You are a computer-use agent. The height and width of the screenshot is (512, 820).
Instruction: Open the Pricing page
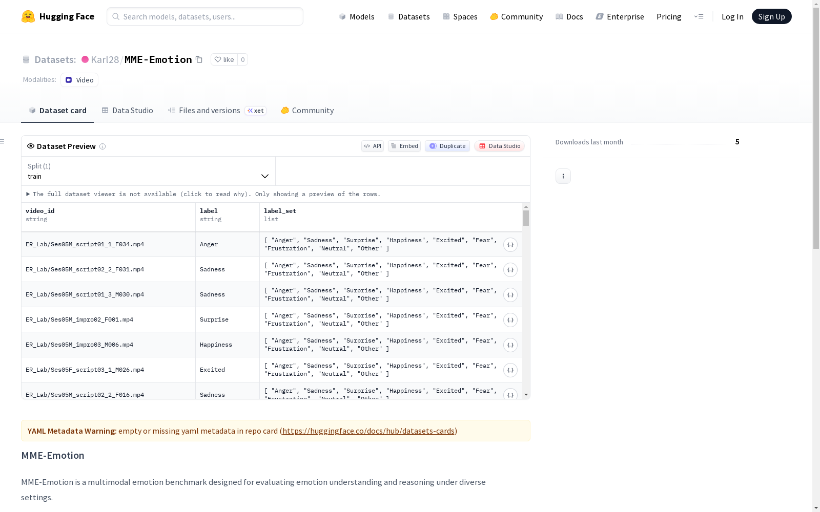point(669,16)
